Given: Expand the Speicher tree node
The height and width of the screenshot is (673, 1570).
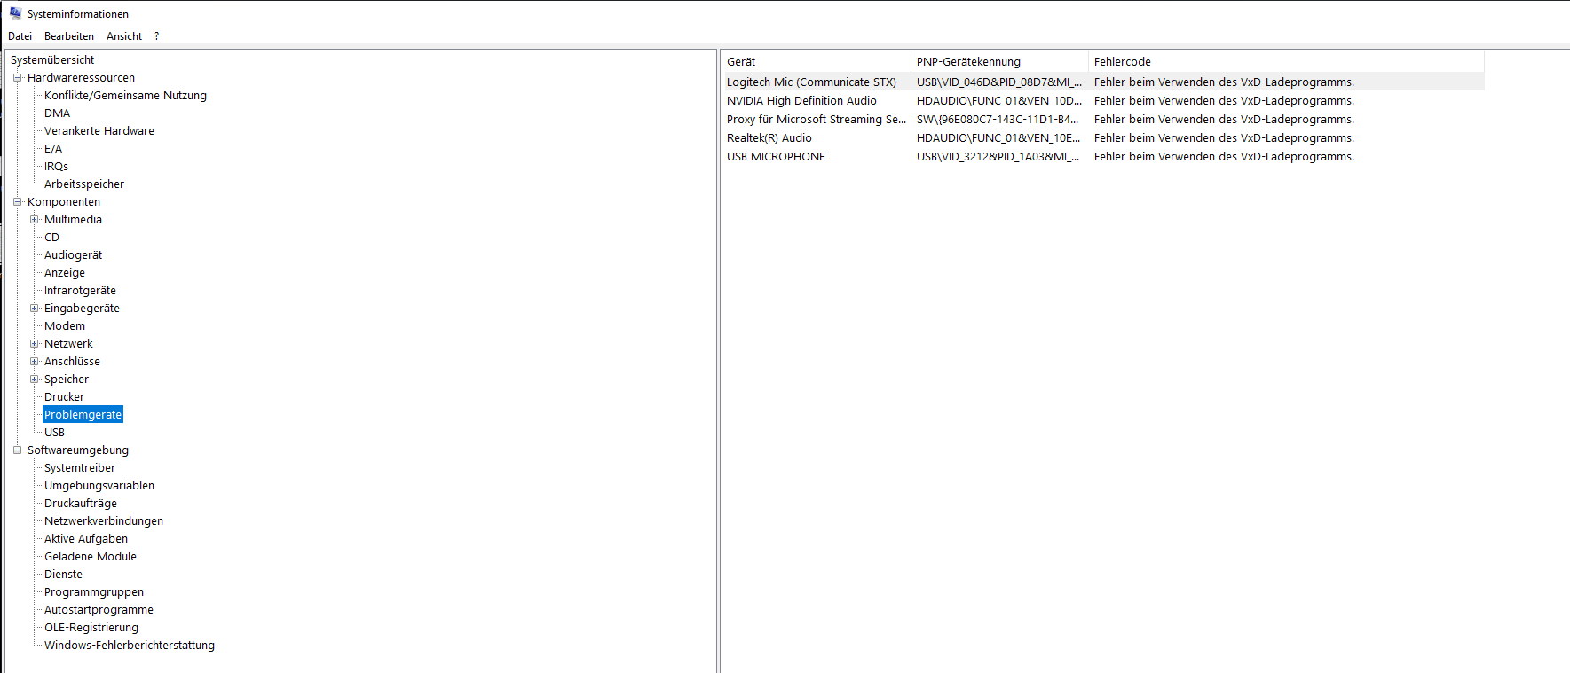Looking at the screenshot, I should (35, 380).
